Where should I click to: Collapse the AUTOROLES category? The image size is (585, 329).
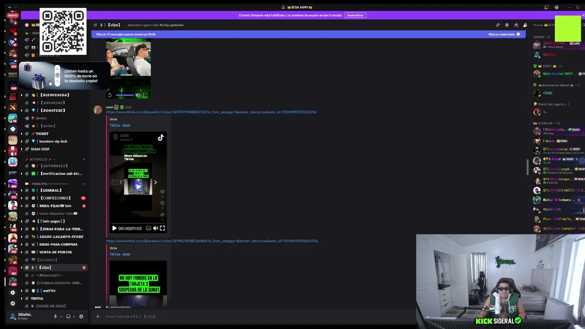41,159
